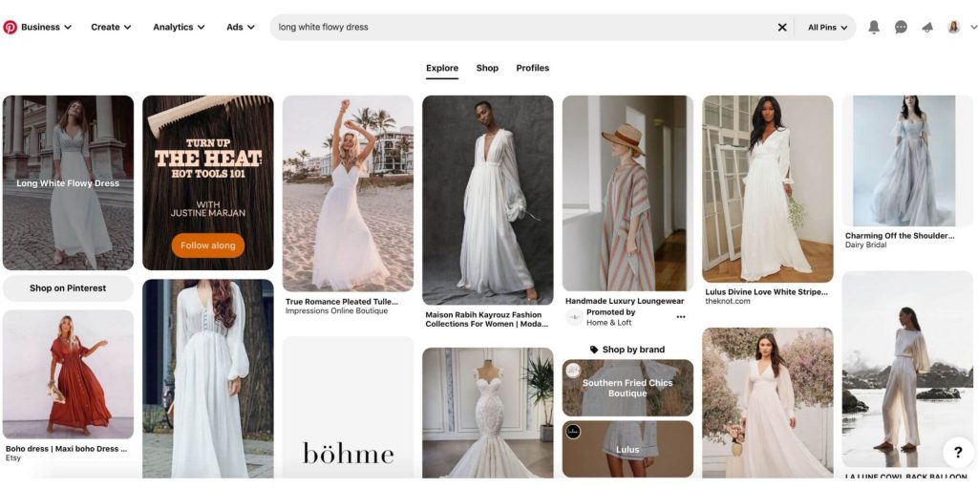Open the three-dot menu on Home & Loft pin

point(681,317)
